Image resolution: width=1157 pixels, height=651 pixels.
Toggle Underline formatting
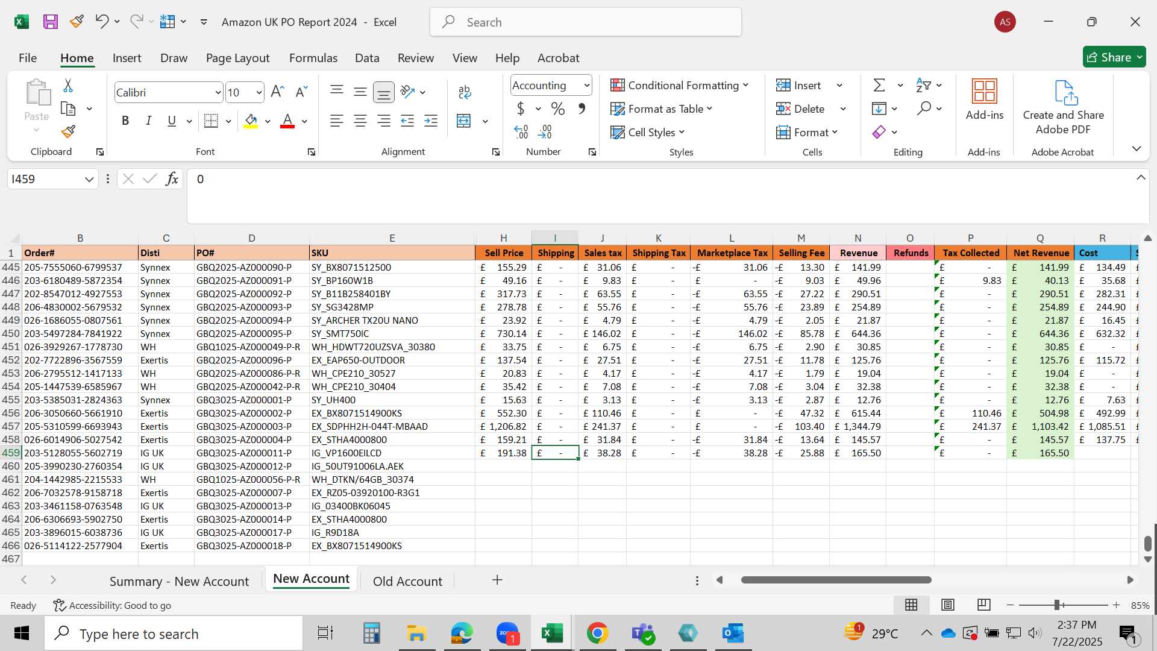pos(172,121)
